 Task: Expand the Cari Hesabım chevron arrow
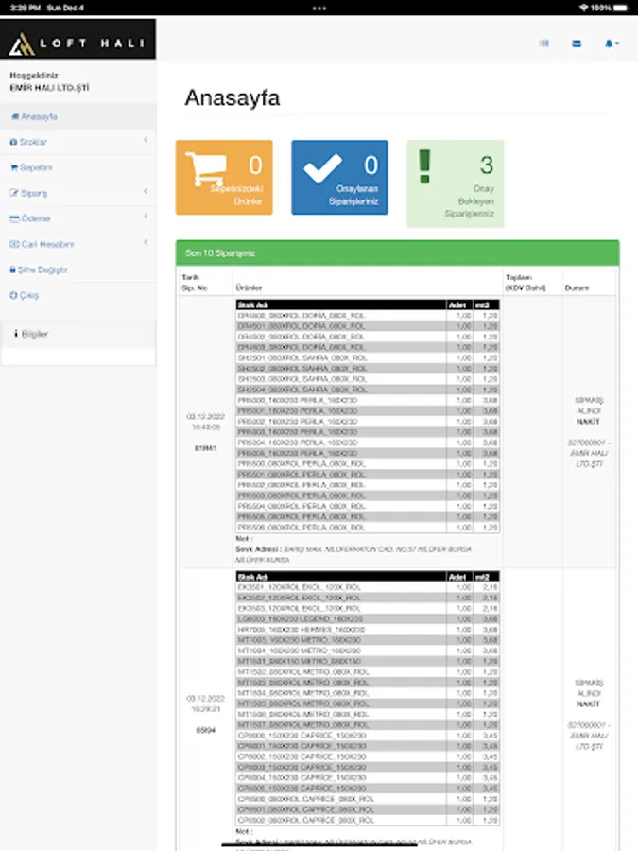tap(145, 242)
